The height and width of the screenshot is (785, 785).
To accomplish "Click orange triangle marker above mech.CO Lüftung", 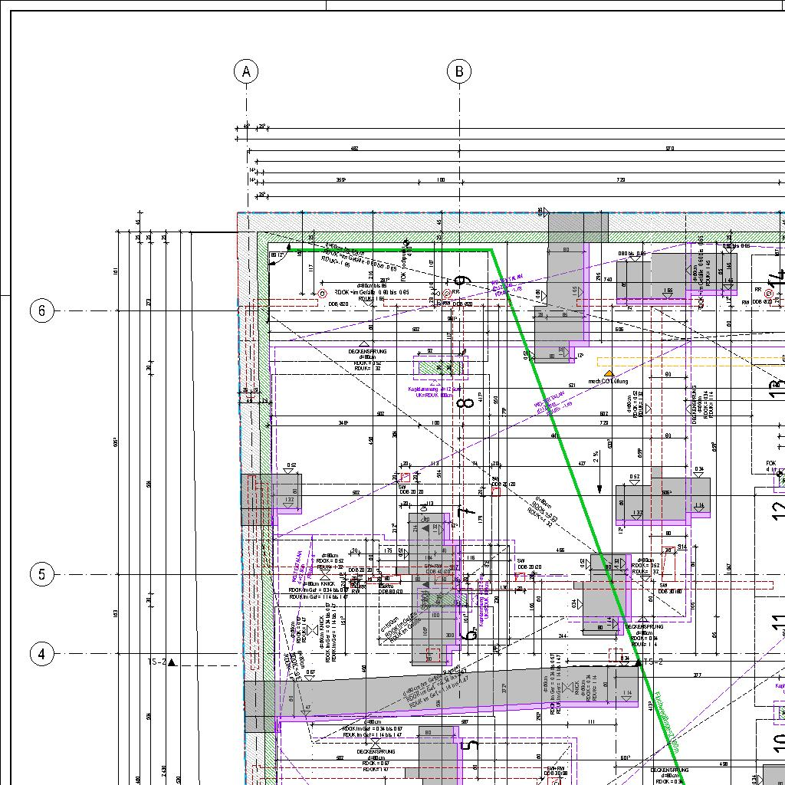I will point(609,373).
